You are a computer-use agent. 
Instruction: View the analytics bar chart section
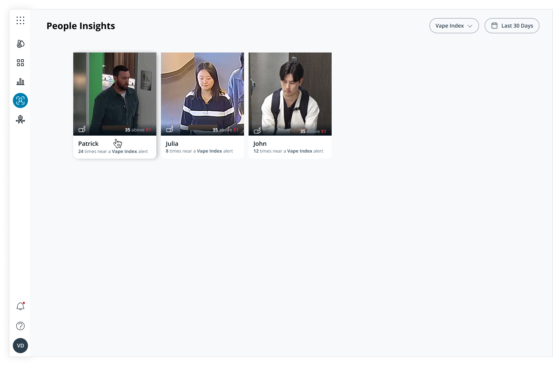pyautogui.click(x=20, y=82)
